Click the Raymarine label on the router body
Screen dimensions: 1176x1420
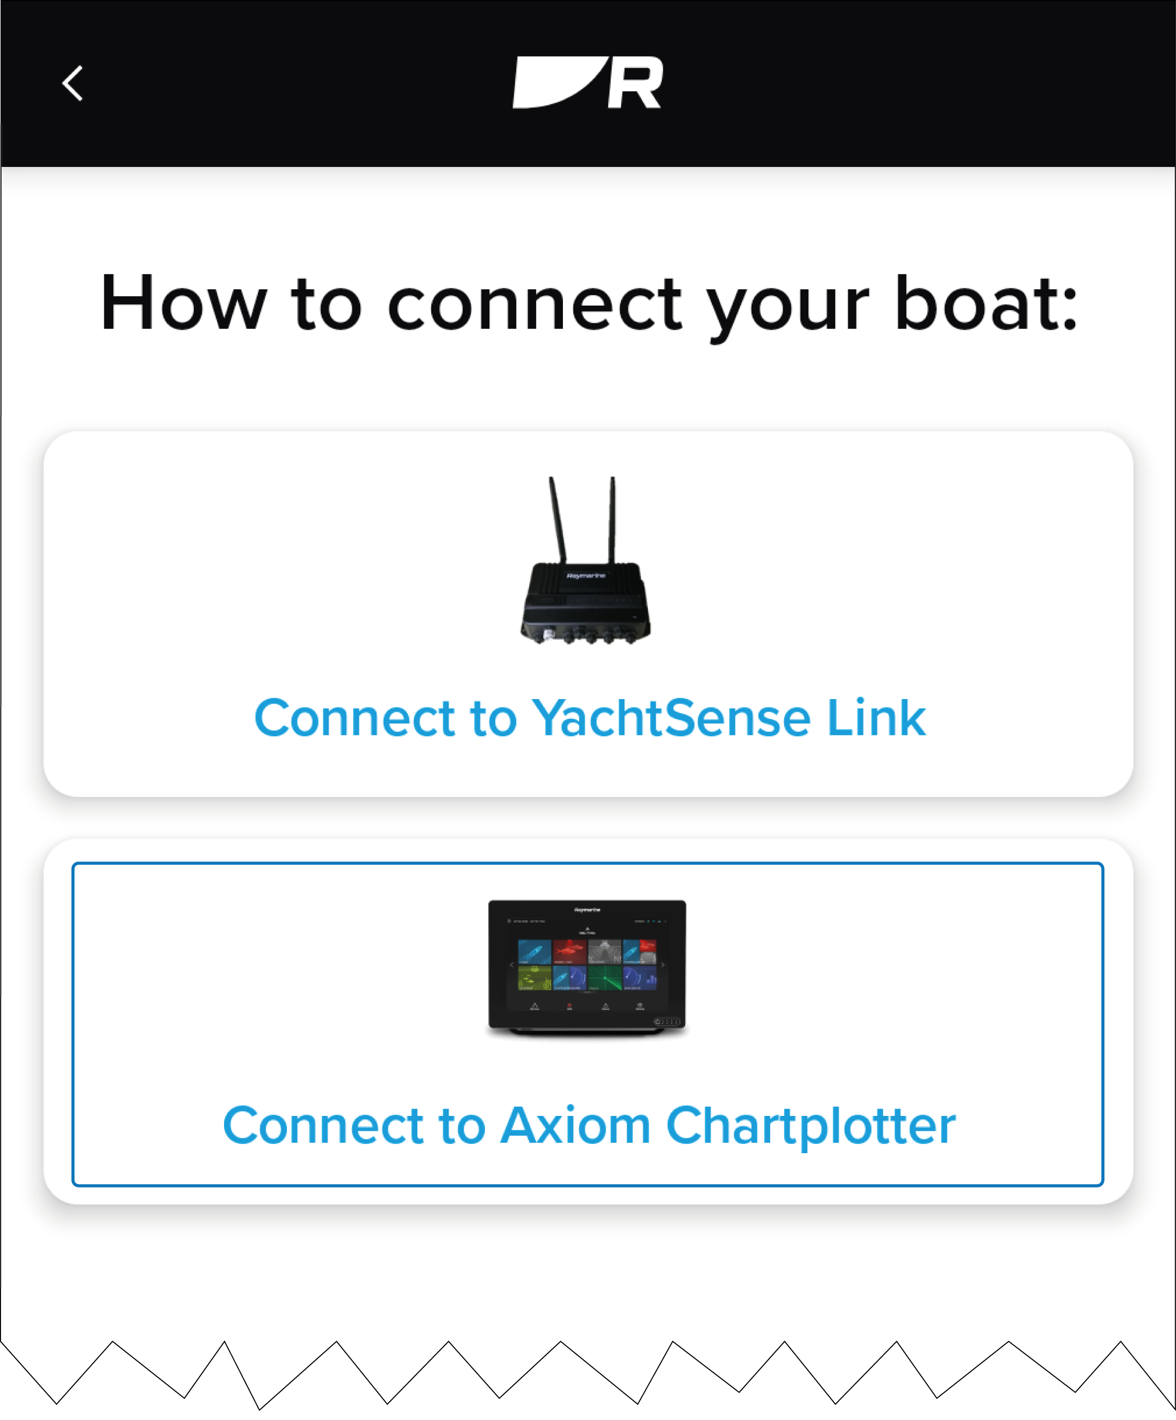(586, 575)
